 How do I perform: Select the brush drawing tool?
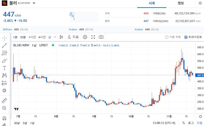pyautogui.click(x=4, y=60)
